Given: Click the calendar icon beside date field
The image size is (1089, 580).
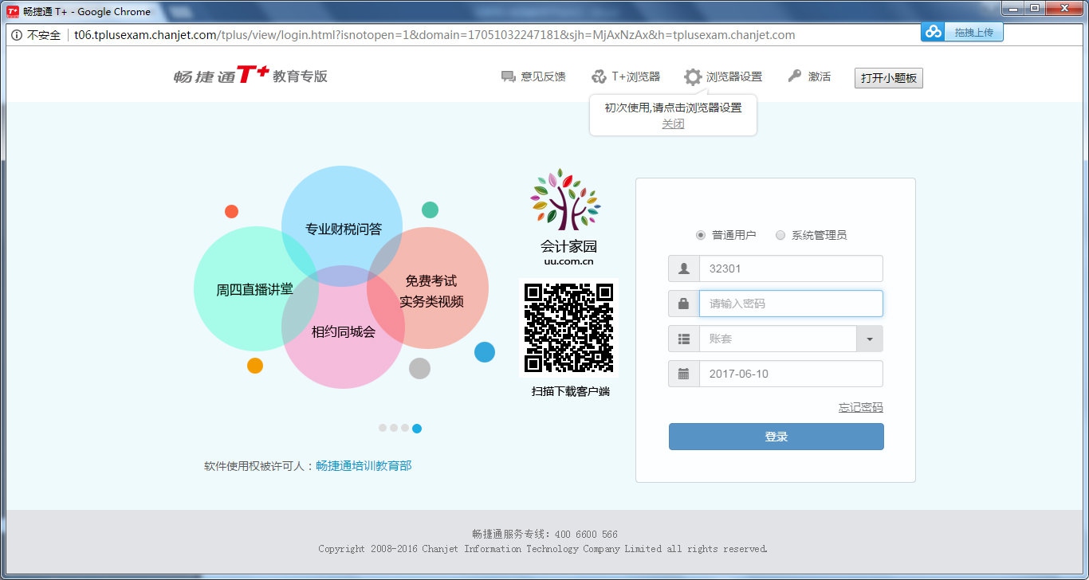Looking at the screenshot, I should (684, 374).
